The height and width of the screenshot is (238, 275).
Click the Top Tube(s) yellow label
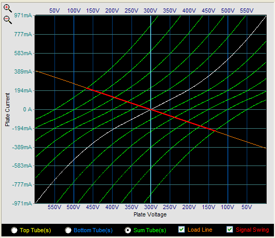(x=35, y=230)
